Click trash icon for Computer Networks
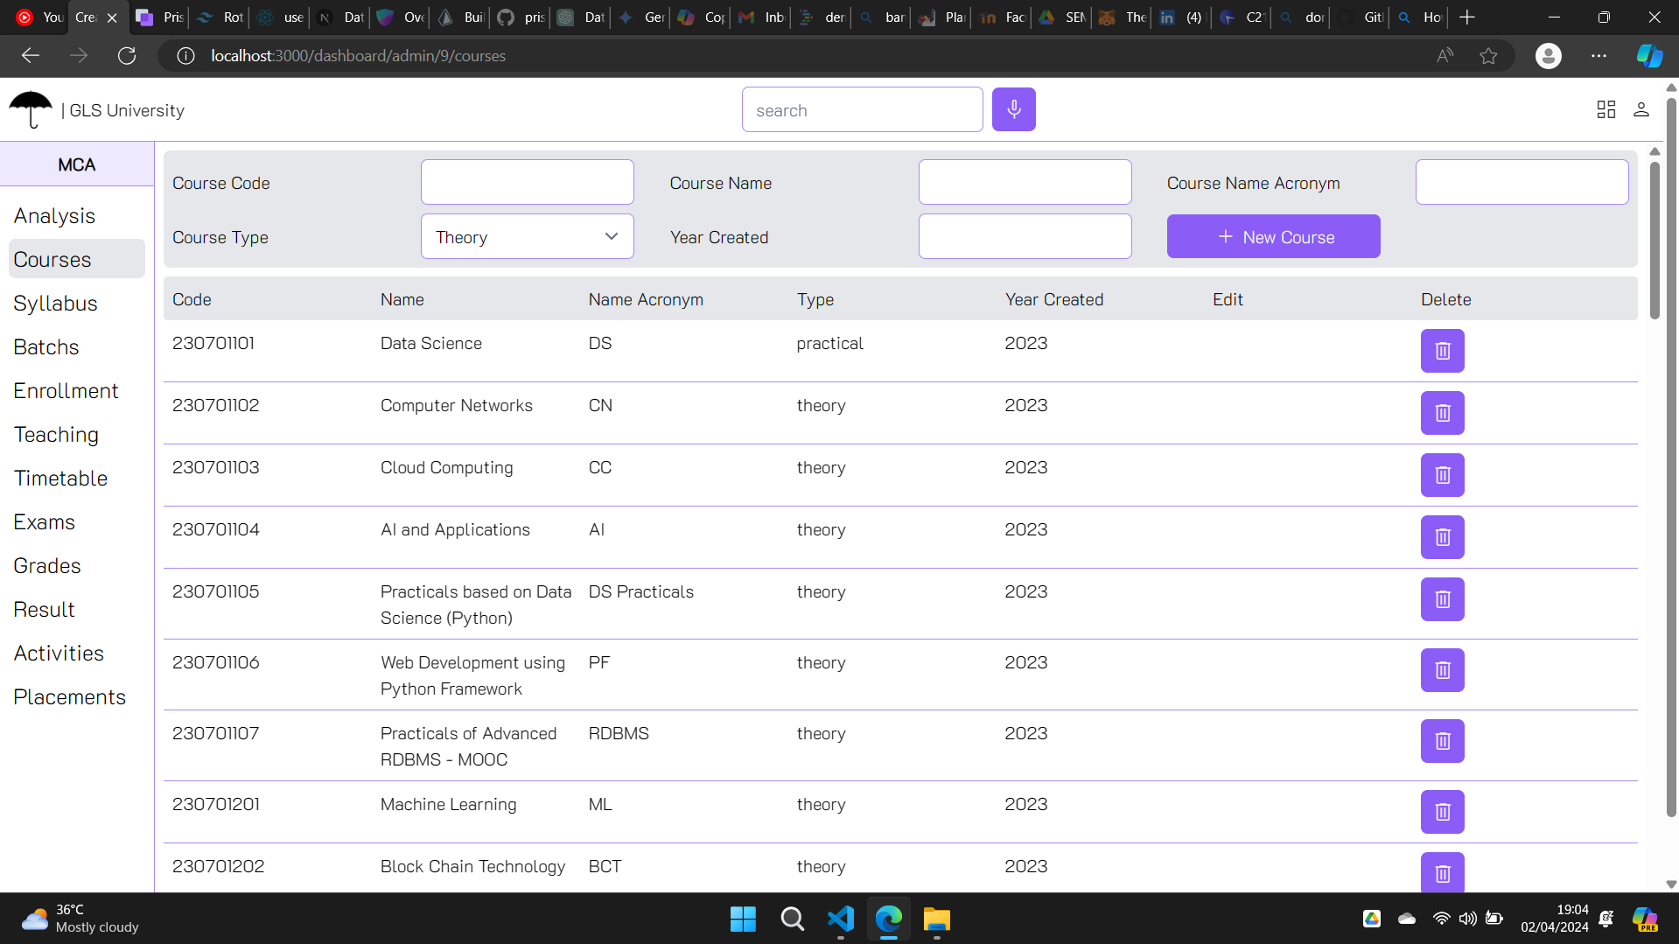1679x944 pixels. pos(1442,413)
